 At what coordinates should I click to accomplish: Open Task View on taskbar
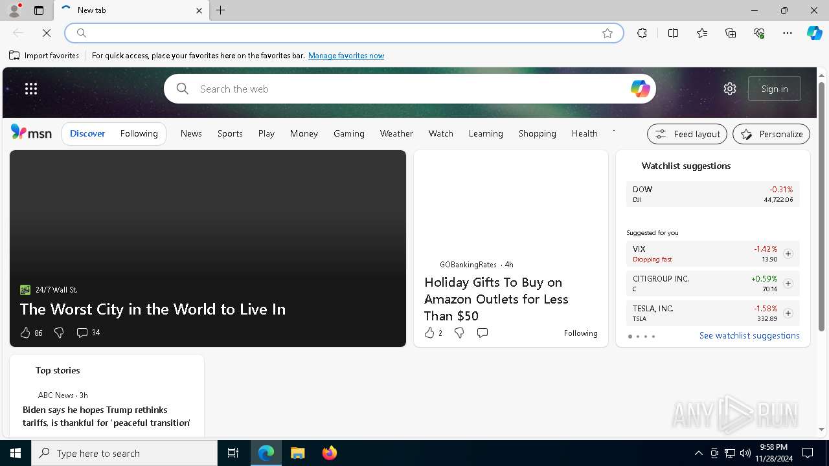tap(233, 453)
